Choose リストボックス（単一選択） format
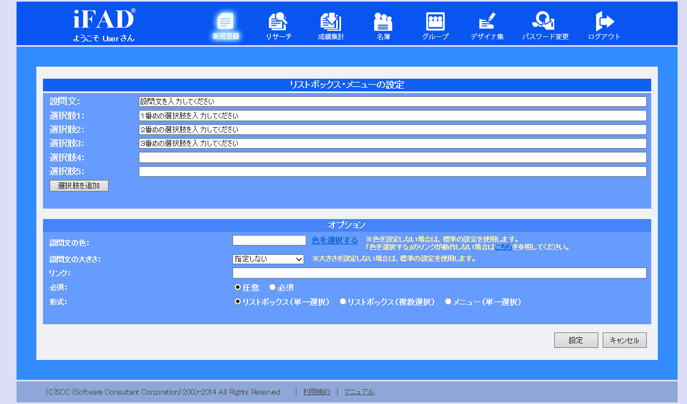687x404 pixels. click(x=238, y=302)
